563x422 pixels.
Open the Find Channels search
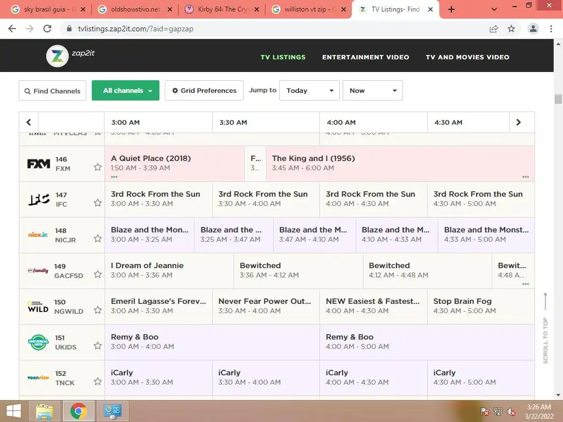point(52,91)
